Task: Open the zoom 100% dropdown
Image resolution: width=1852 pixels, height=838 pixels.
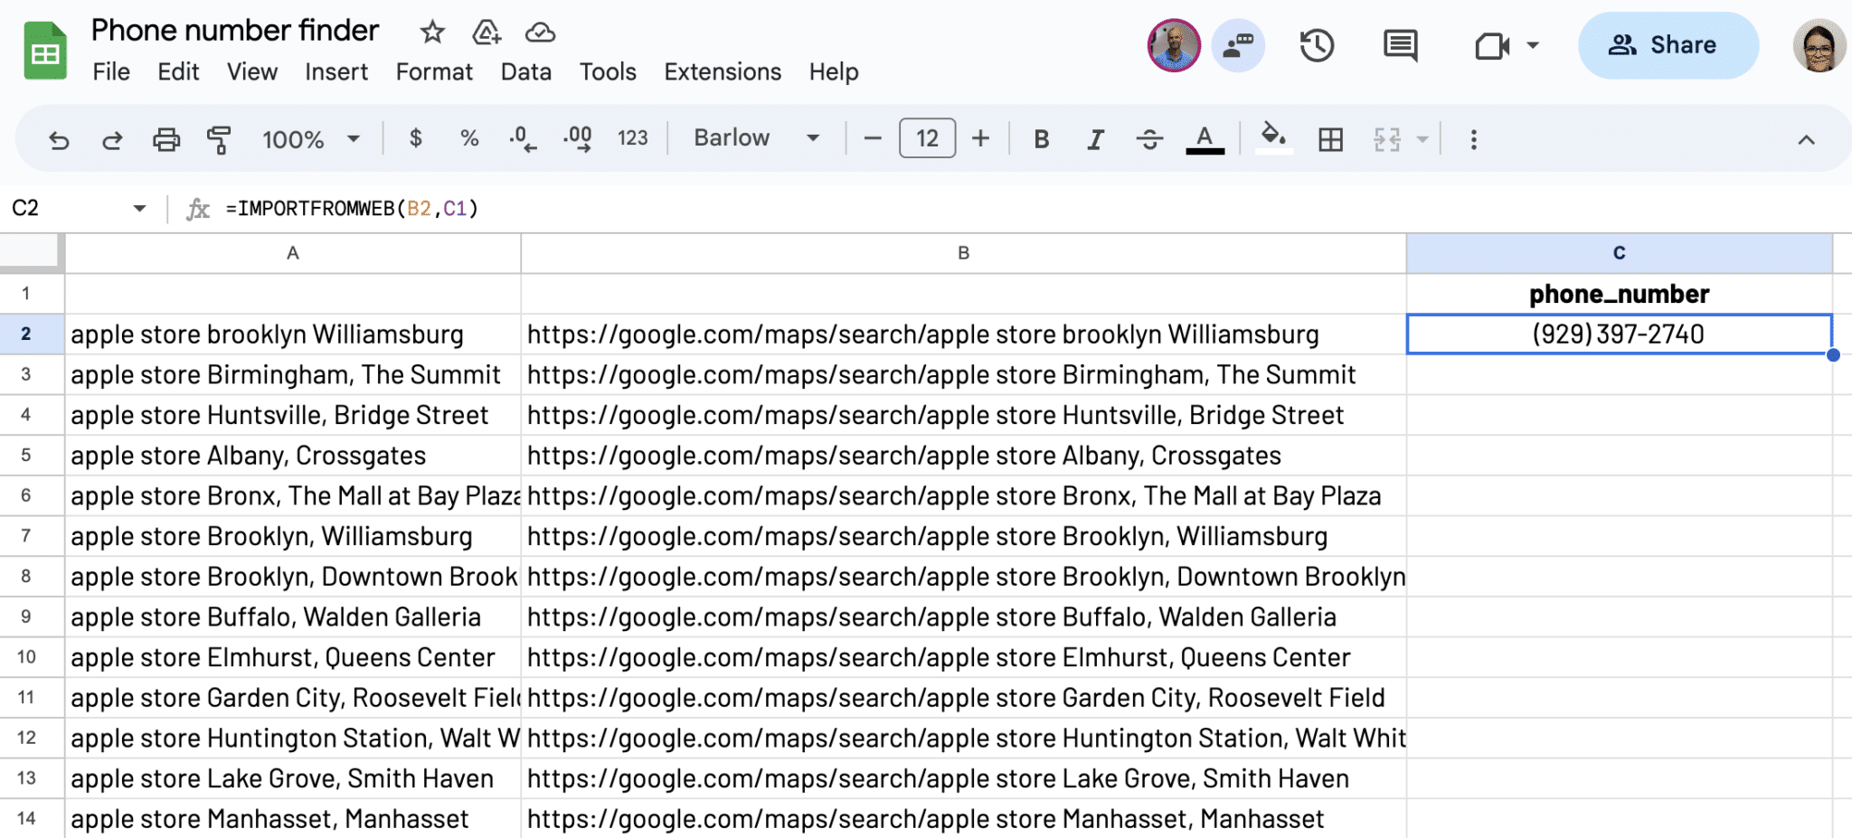Action: point(310,139)
